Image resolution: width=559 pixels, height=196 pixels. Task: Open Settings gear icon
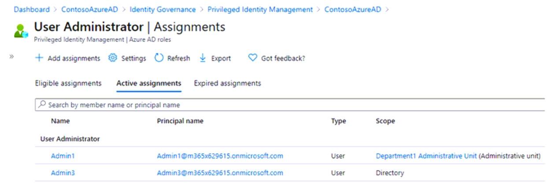point(113,58)
